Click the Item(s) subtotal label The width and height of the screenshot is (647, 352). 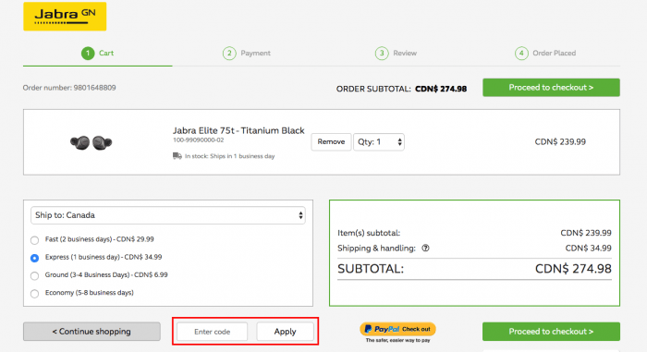(x=369, y=233)
